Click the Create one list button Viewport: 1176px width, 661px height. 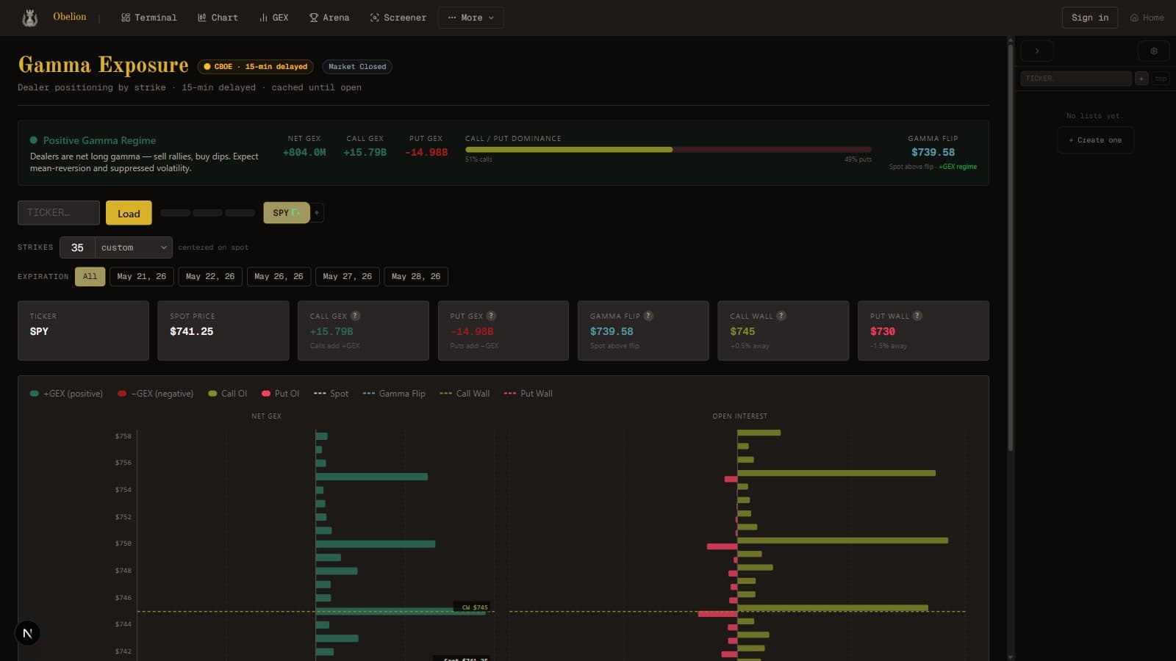pos(1095,140)
